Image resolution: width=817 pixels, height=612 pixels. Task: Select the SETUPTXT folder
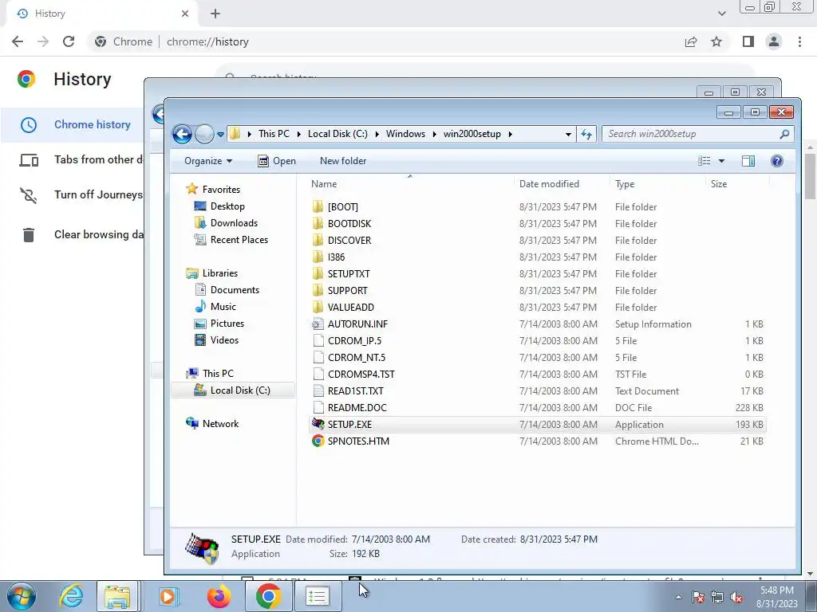[x=349, y=274]
